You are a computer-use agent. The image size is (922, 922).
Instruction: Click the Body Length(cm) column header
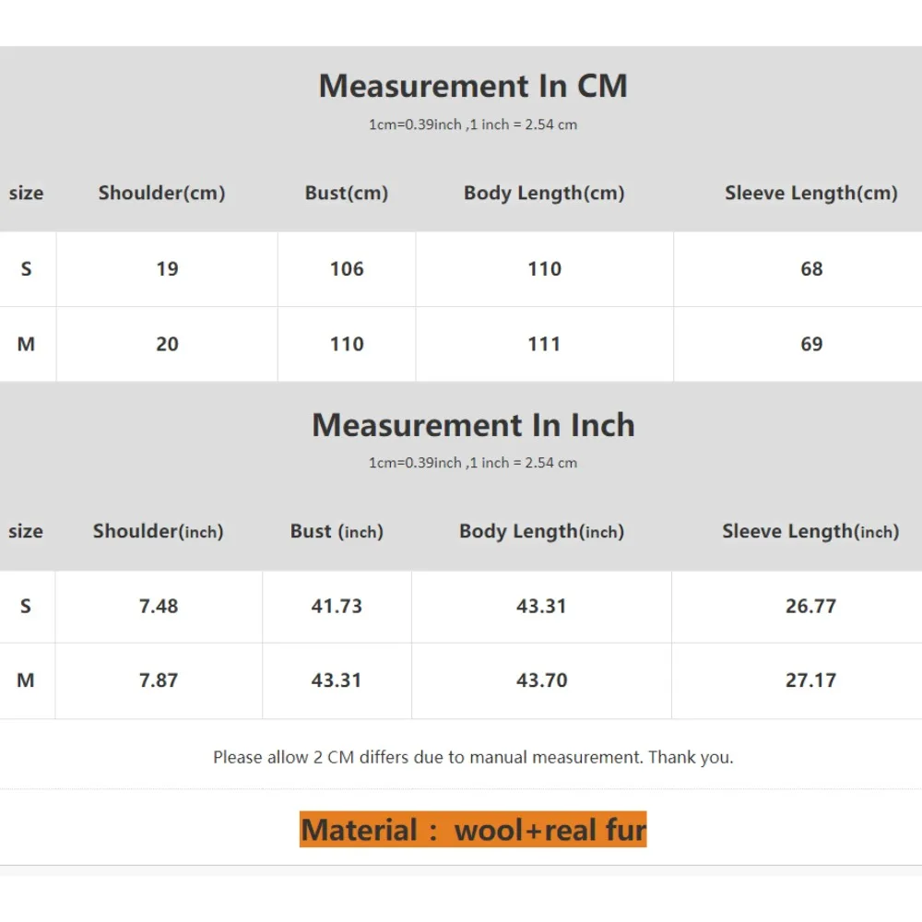pyautogui.click(x=544, y=194)
